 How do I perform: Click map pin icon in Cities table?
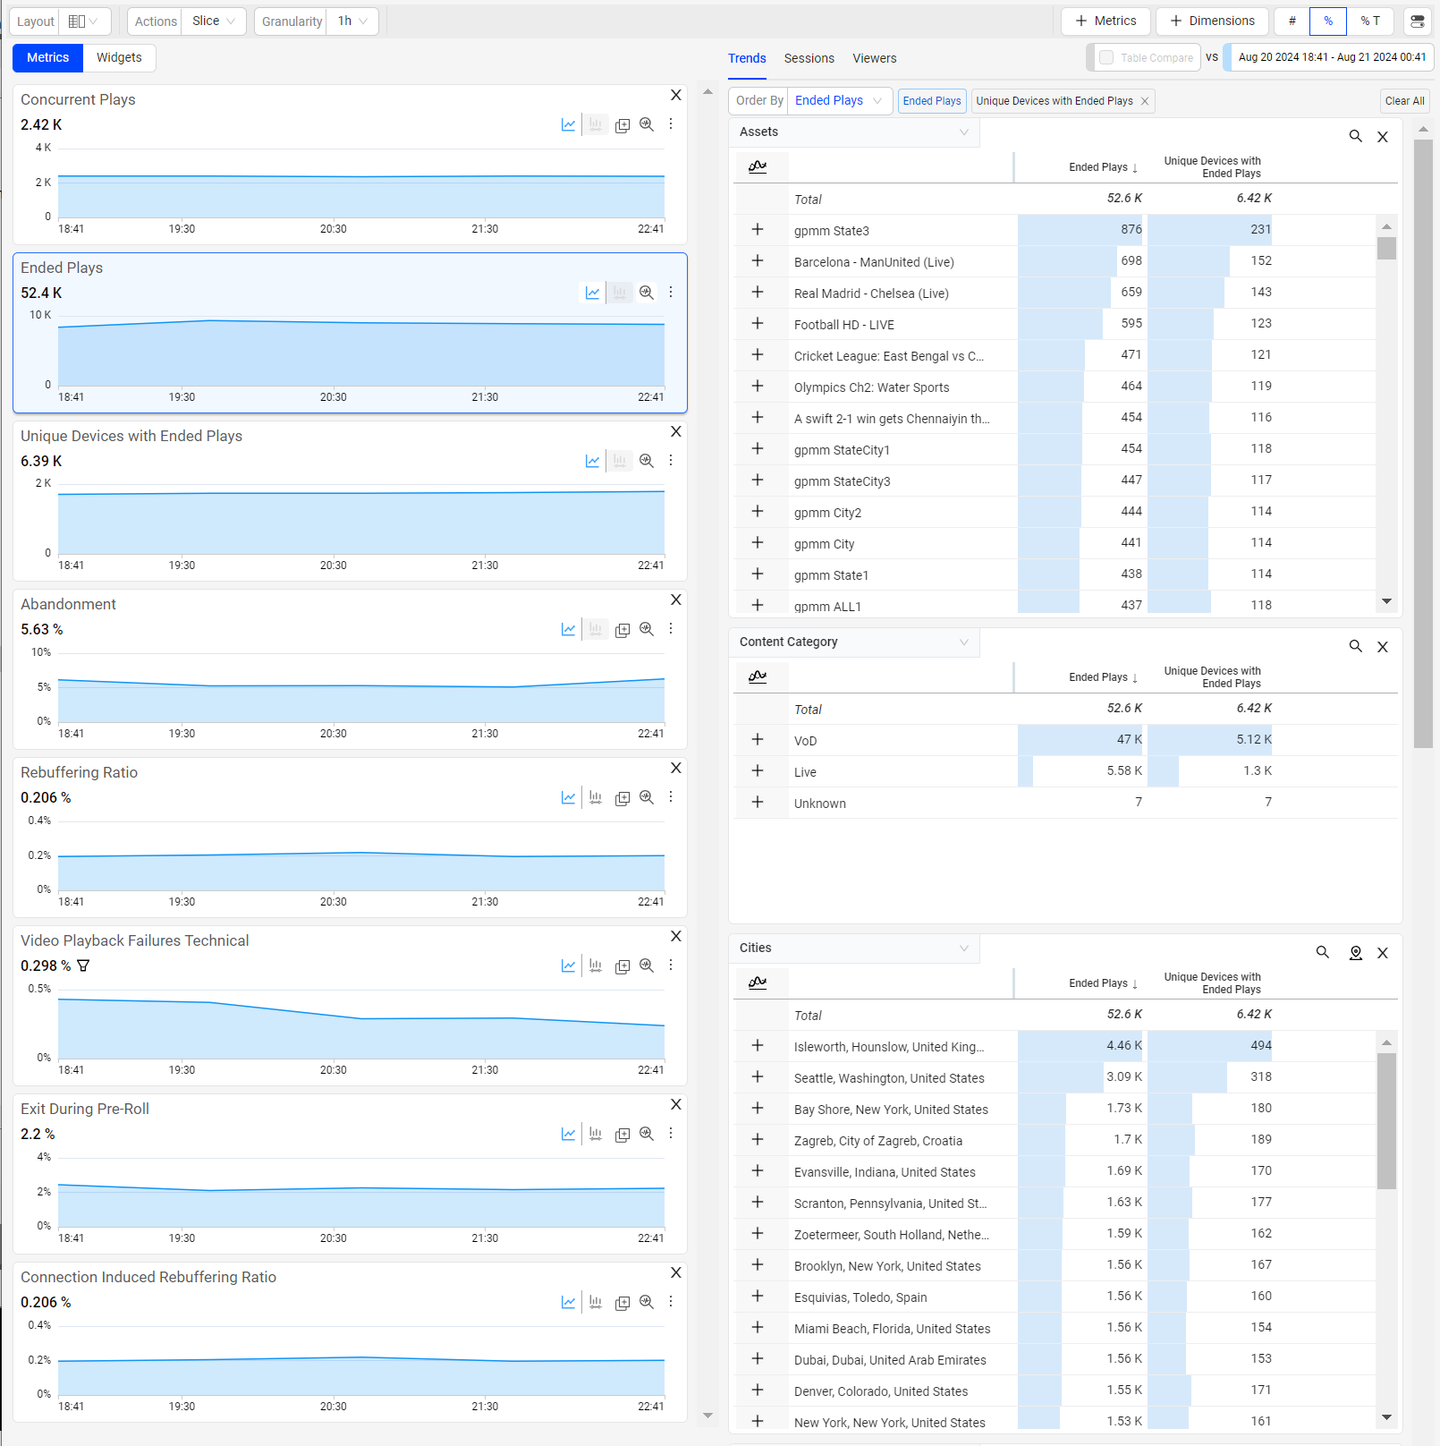[x=1355, y=953]
